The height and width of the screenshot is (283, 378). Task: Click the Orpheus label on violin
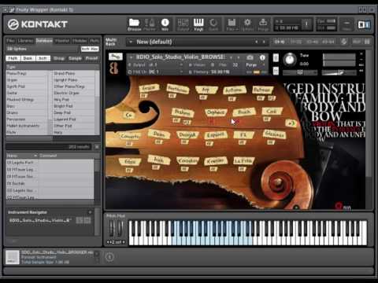pyautogui.click(x=216, y=112)
